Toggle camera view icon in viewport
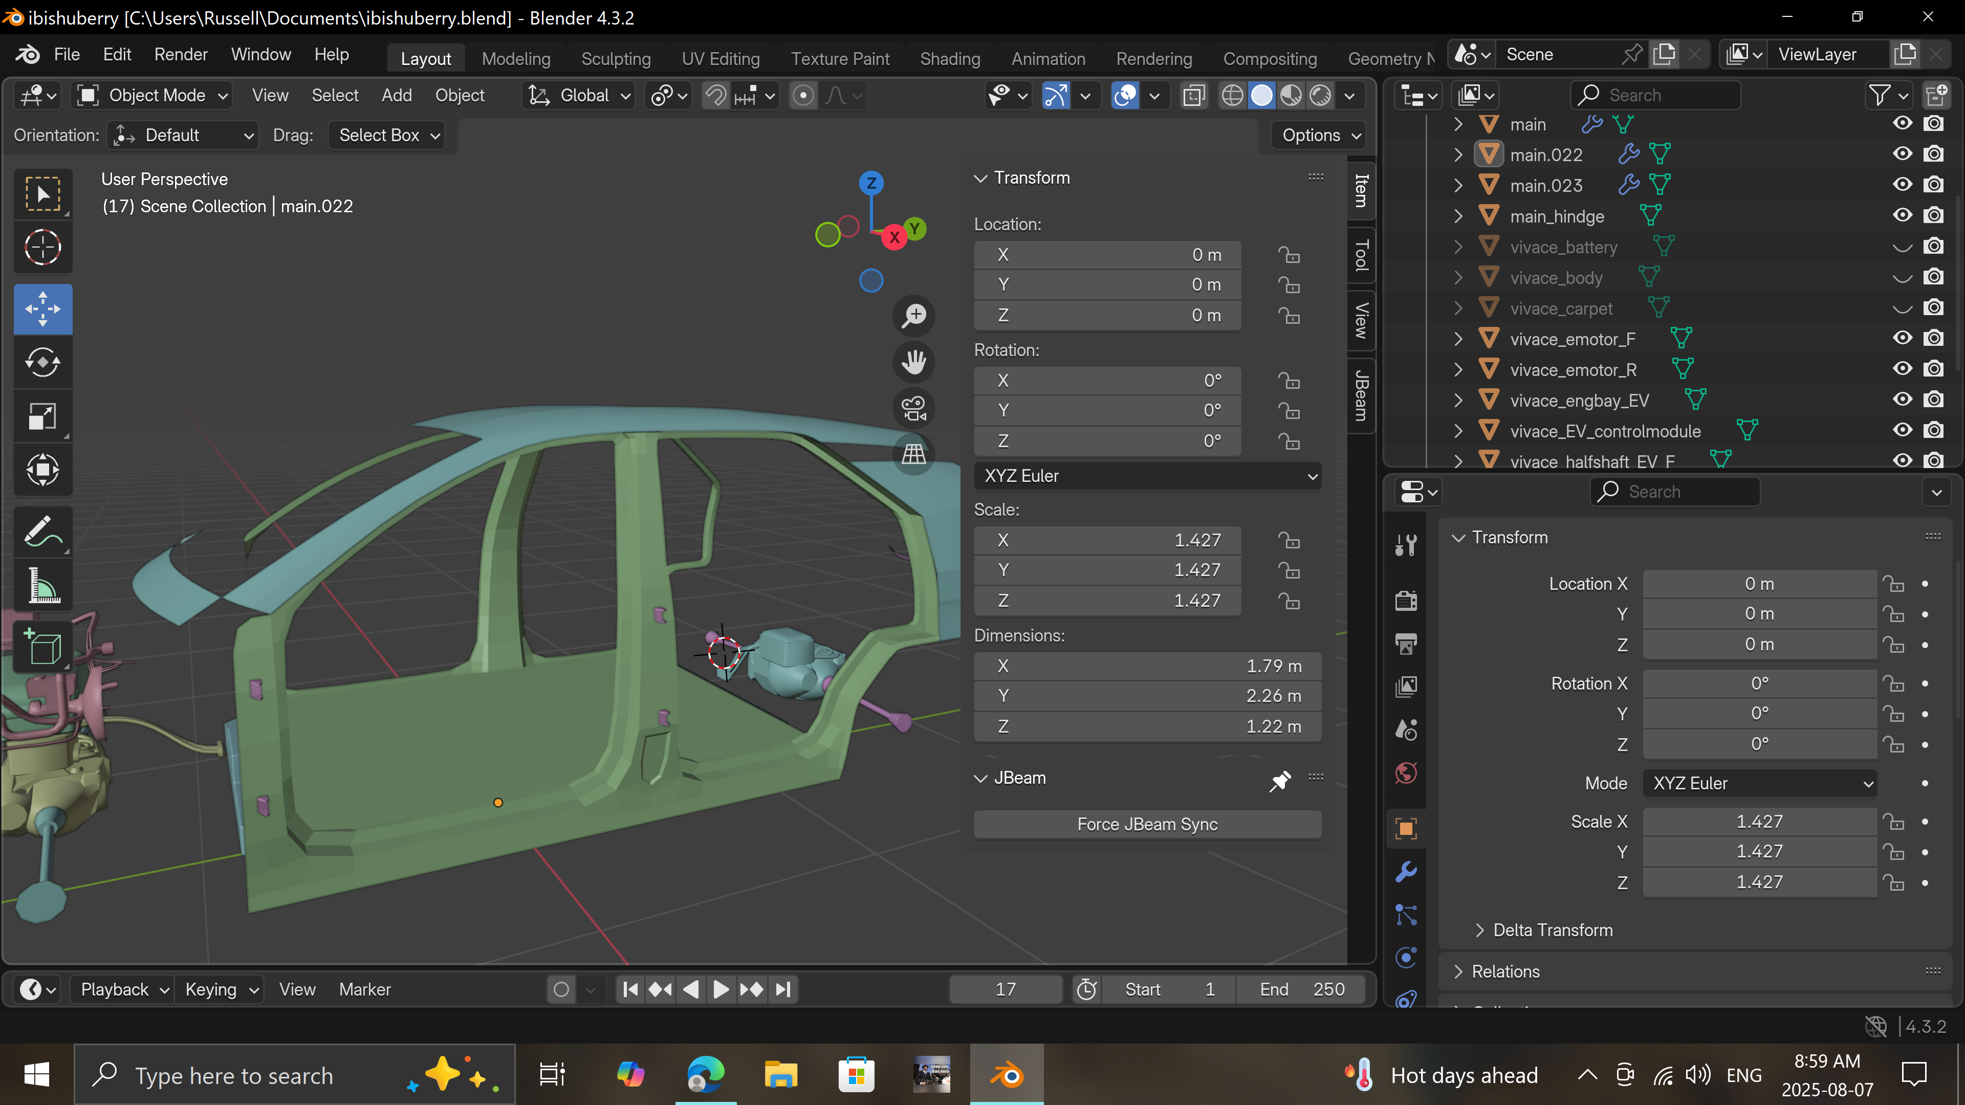Image resolution: width=1965 pixels, height=1105 pixels. 914,408
